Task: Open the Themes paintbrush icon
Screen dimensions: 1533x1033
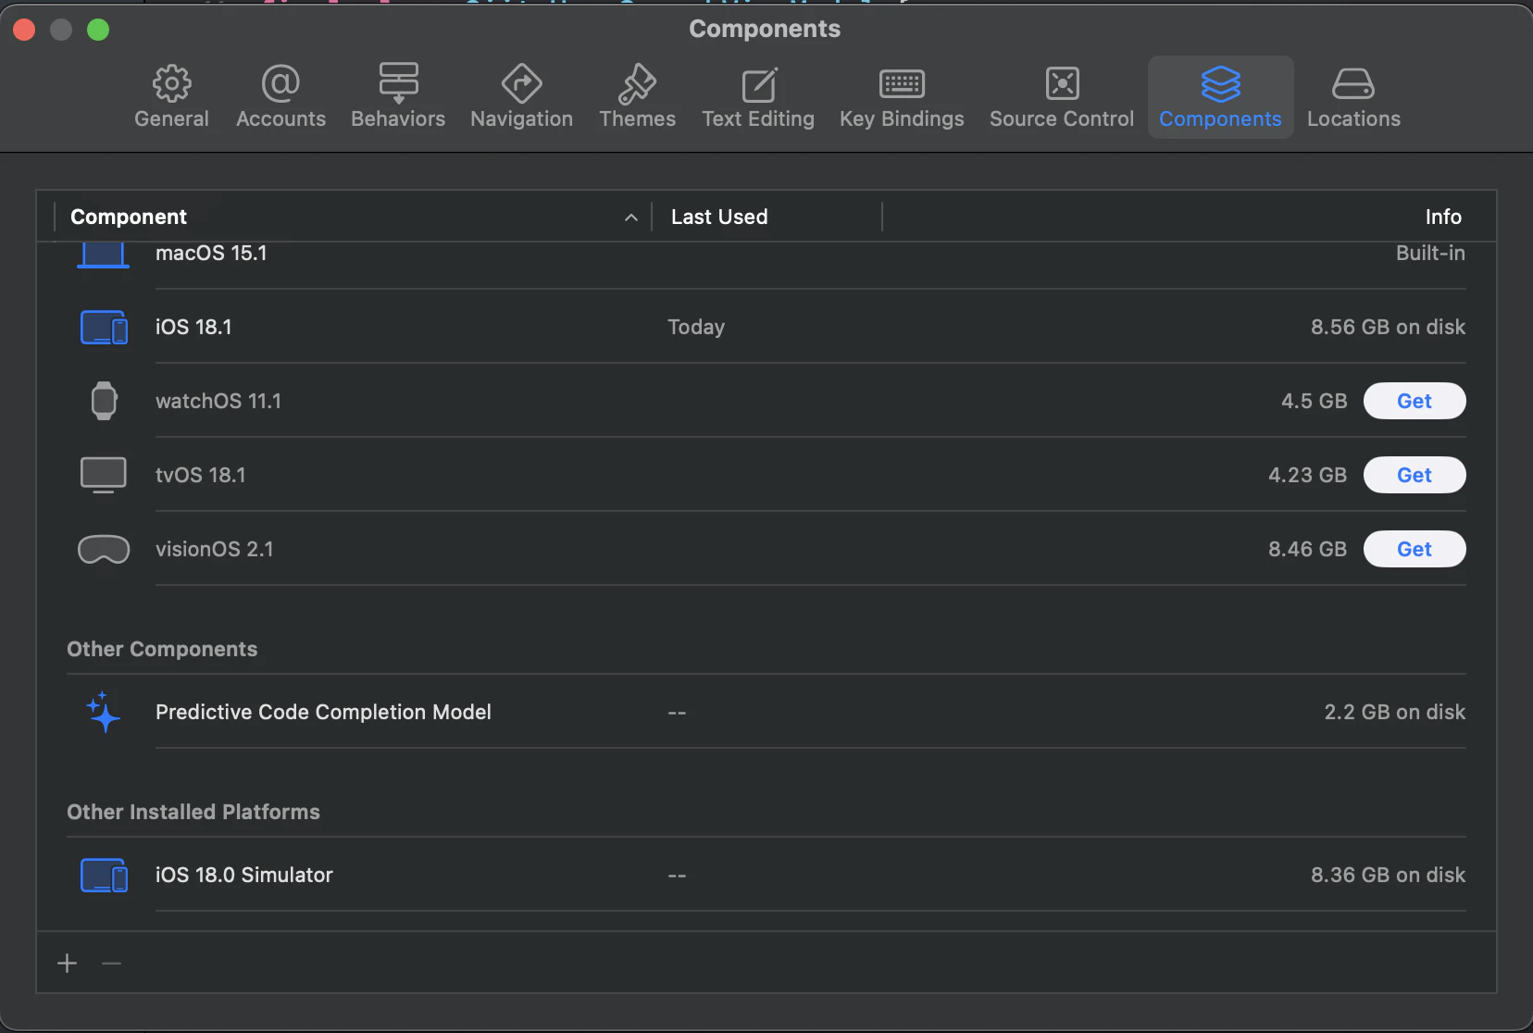Action: 637,84
